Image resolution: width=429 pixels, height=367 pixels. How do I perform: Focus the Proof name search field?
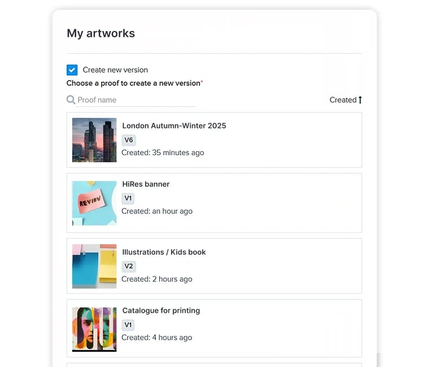[135, 100]
